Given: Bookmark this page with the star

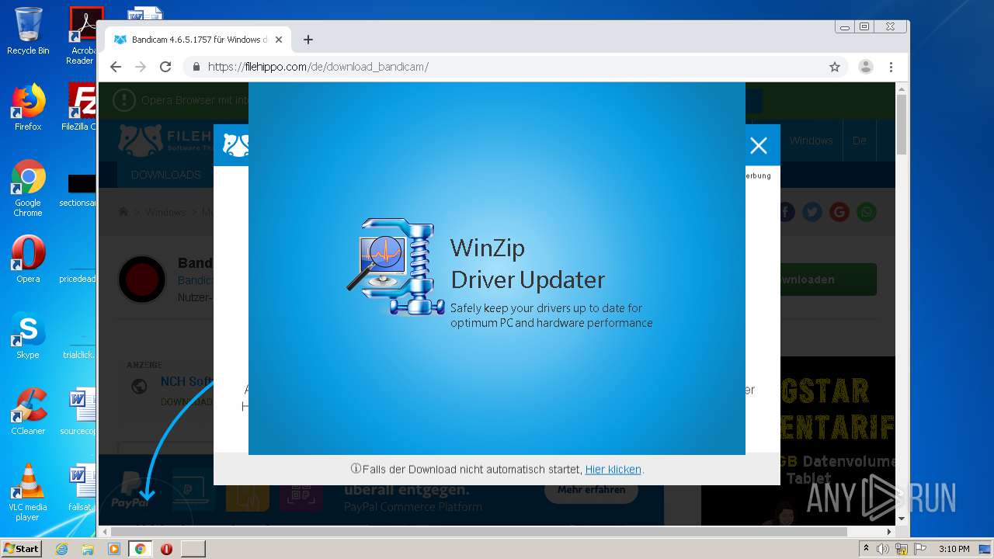Looking at the screenshot, I should (x=835, y=67).
